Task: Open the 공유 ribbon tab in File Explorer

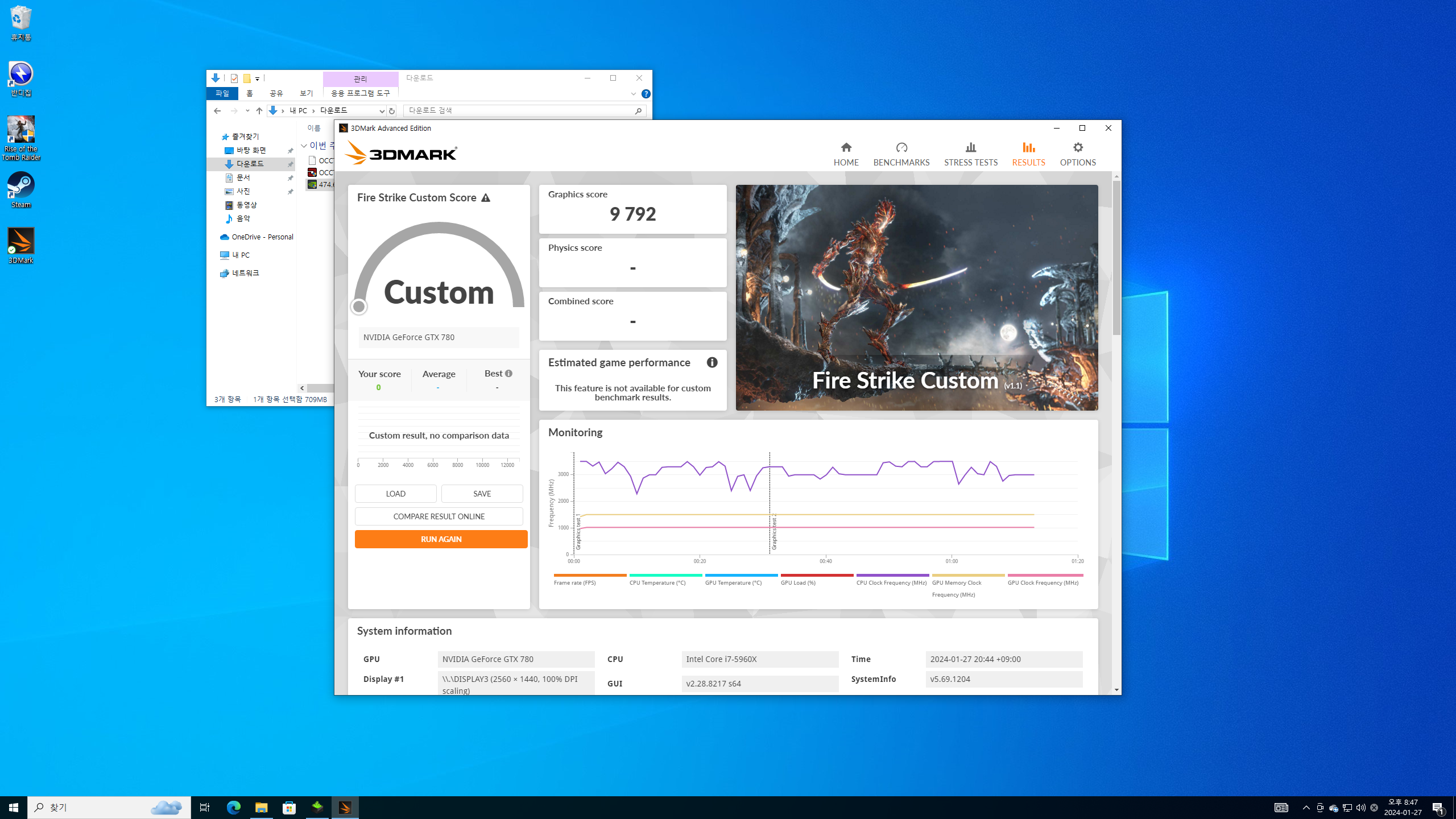Action: [276, 93]
